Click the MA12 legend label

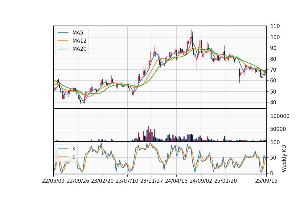79,41
